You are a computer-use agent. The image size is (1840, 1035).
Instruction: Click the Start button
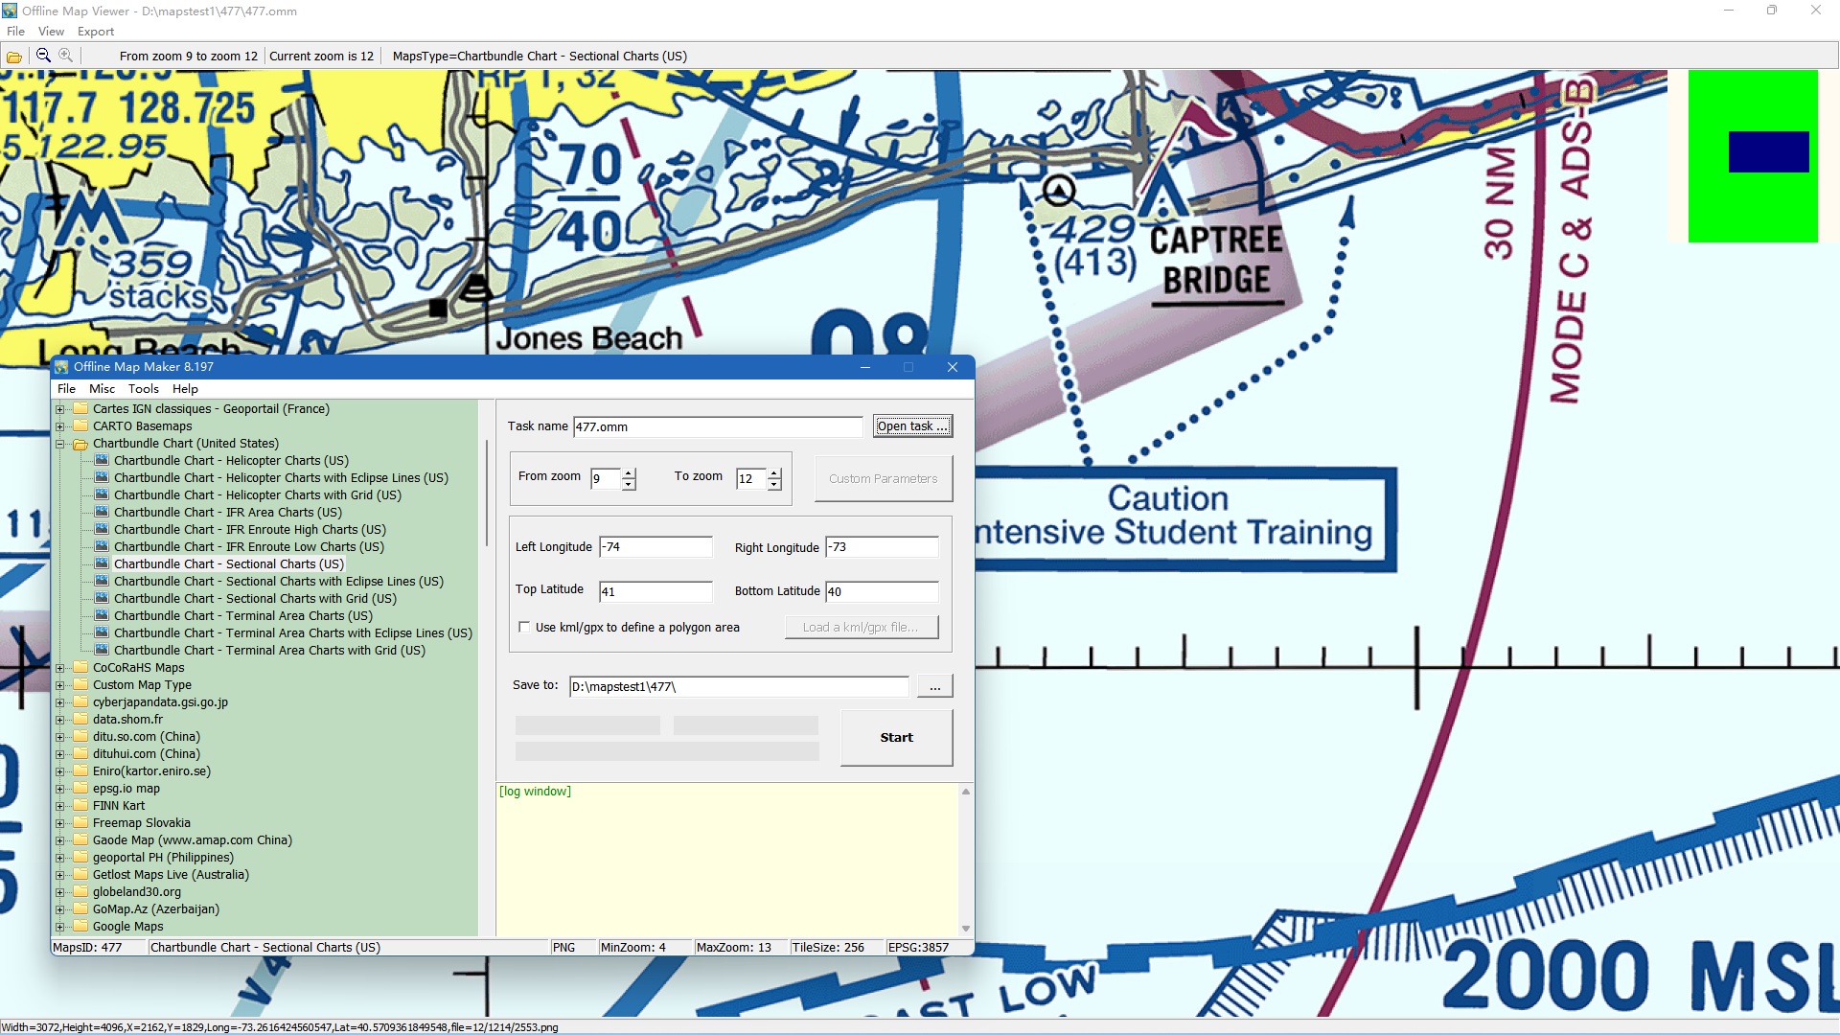pos(896,738)
